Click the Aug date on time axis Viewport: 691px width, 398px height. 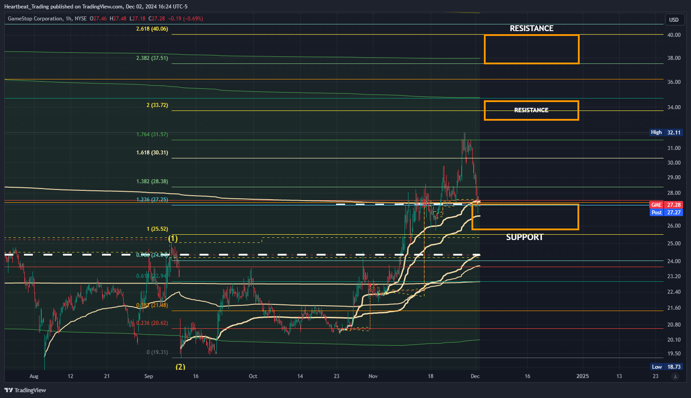34,376
